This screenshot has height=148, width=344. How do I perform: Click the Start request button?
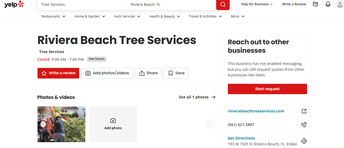(267, 89)
